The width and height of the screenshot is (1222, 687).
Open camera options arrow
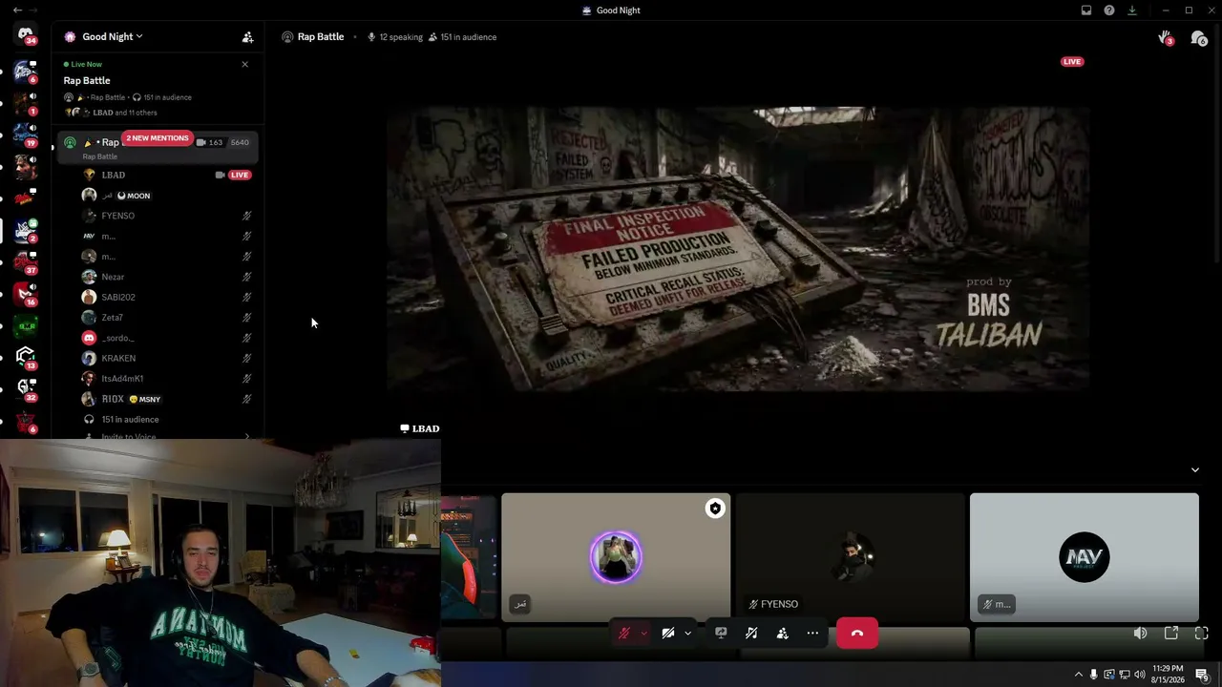click(687, 633)
